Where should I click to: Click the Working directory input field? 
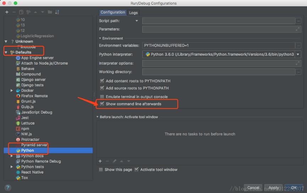tap(219, 72)
